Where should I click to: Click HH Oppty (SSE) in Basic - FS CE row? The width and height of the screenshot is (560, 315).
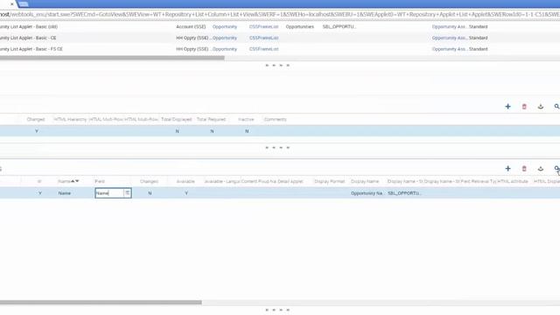point(192,49)
